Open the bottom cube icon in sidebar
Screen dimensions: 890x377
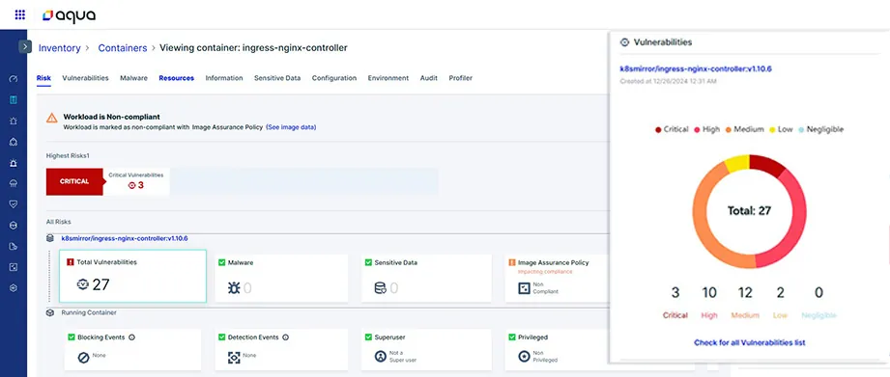(x=14, y=287)
